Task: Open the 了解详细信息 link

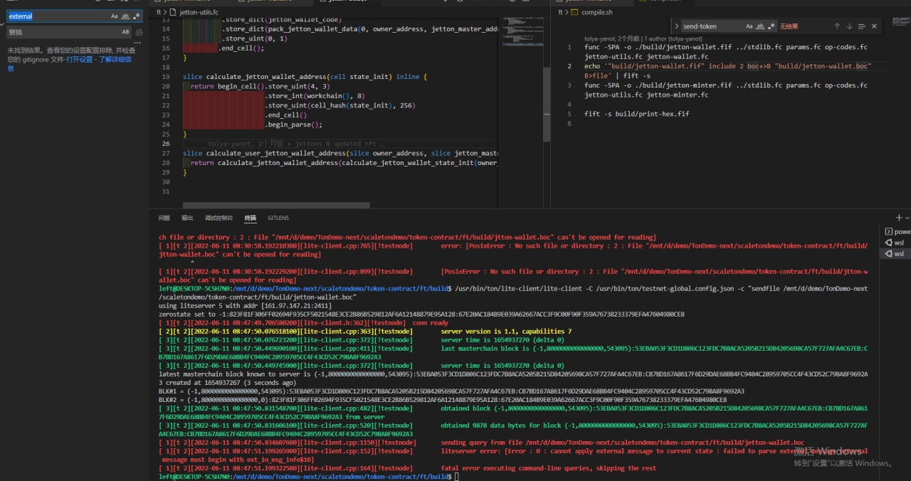Action: pos(115,60)
